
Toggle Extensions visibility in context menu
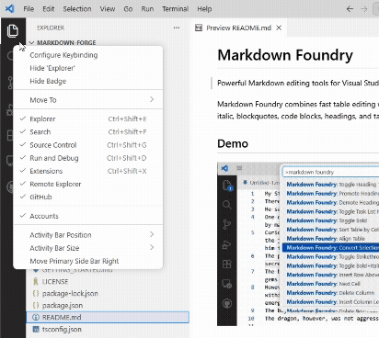[88, 171]
